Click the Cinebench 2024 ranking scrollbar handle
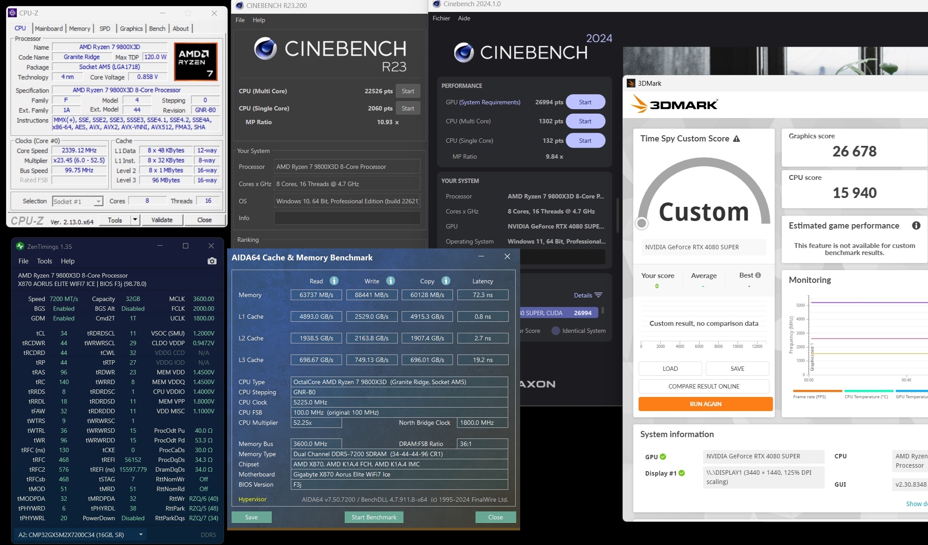The width and height of the screenshot is (928, 545). pos(602,310)
